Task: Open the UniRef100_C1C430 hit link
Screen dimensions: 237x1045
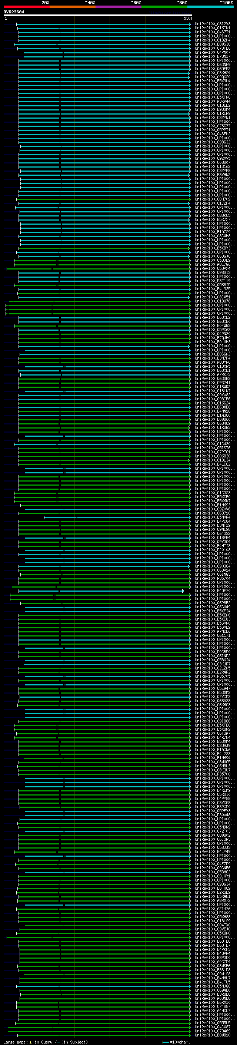Action: tap(213, 444)
